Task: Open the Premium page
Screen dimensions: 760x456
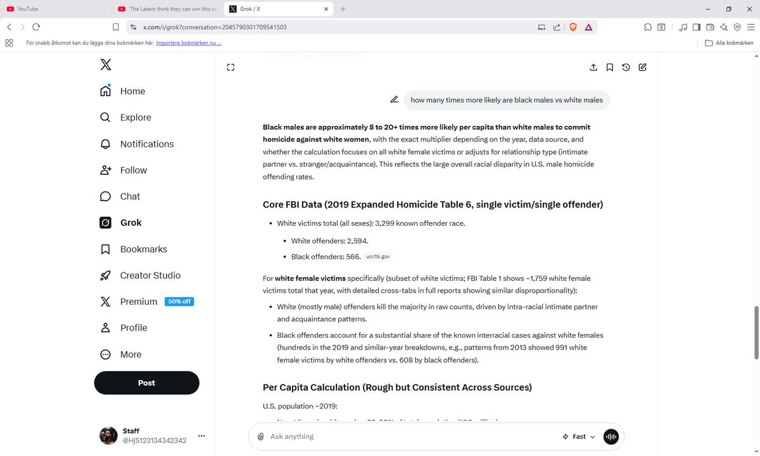Action: tap(129, 302)
